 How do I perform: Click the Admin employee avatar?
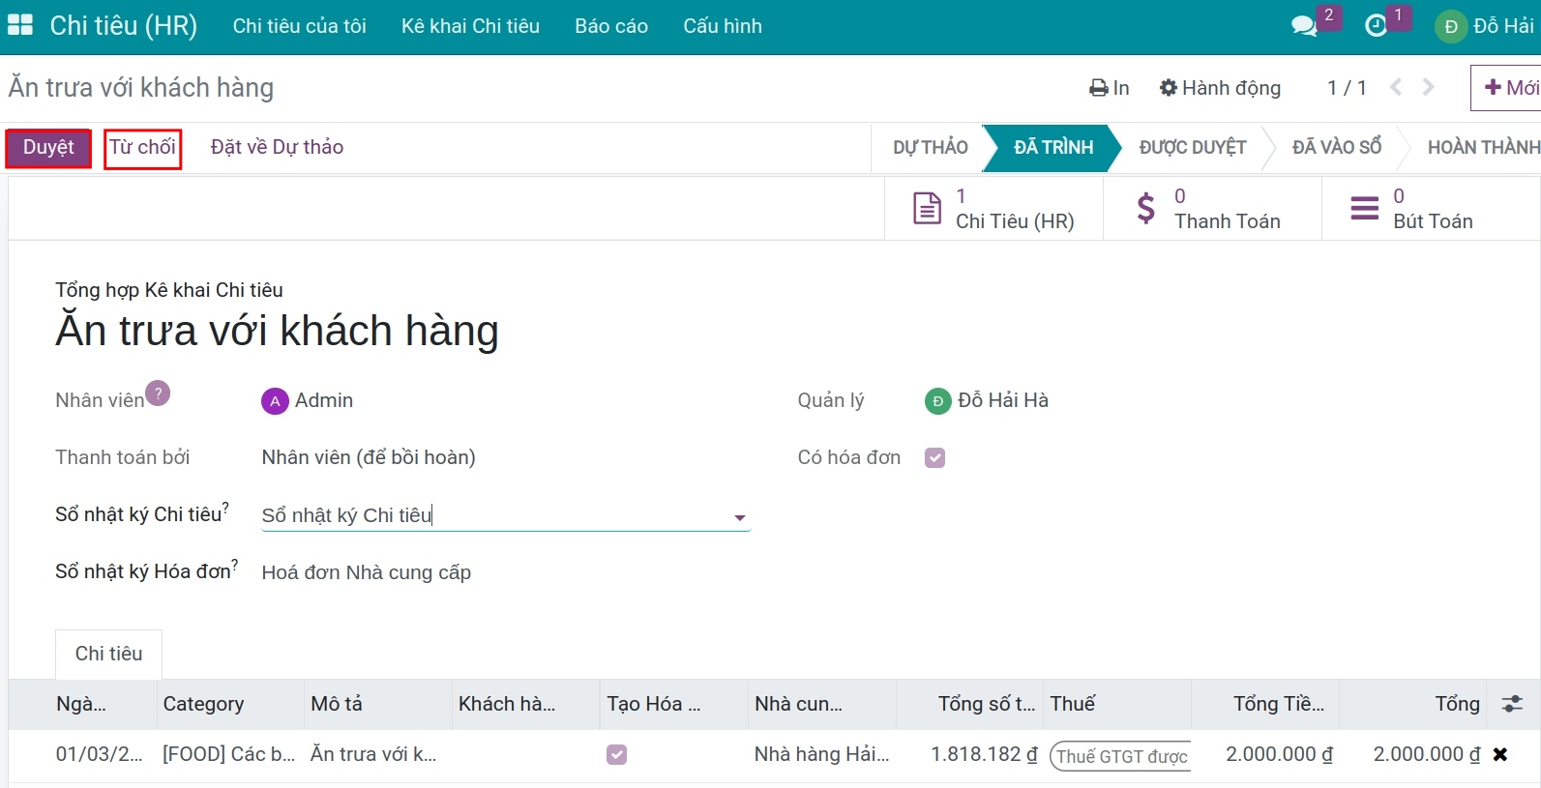click(275, 400)
